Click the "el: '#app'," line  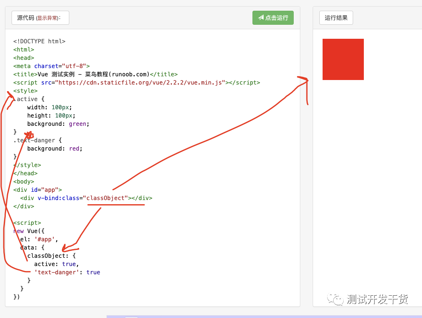39,239
